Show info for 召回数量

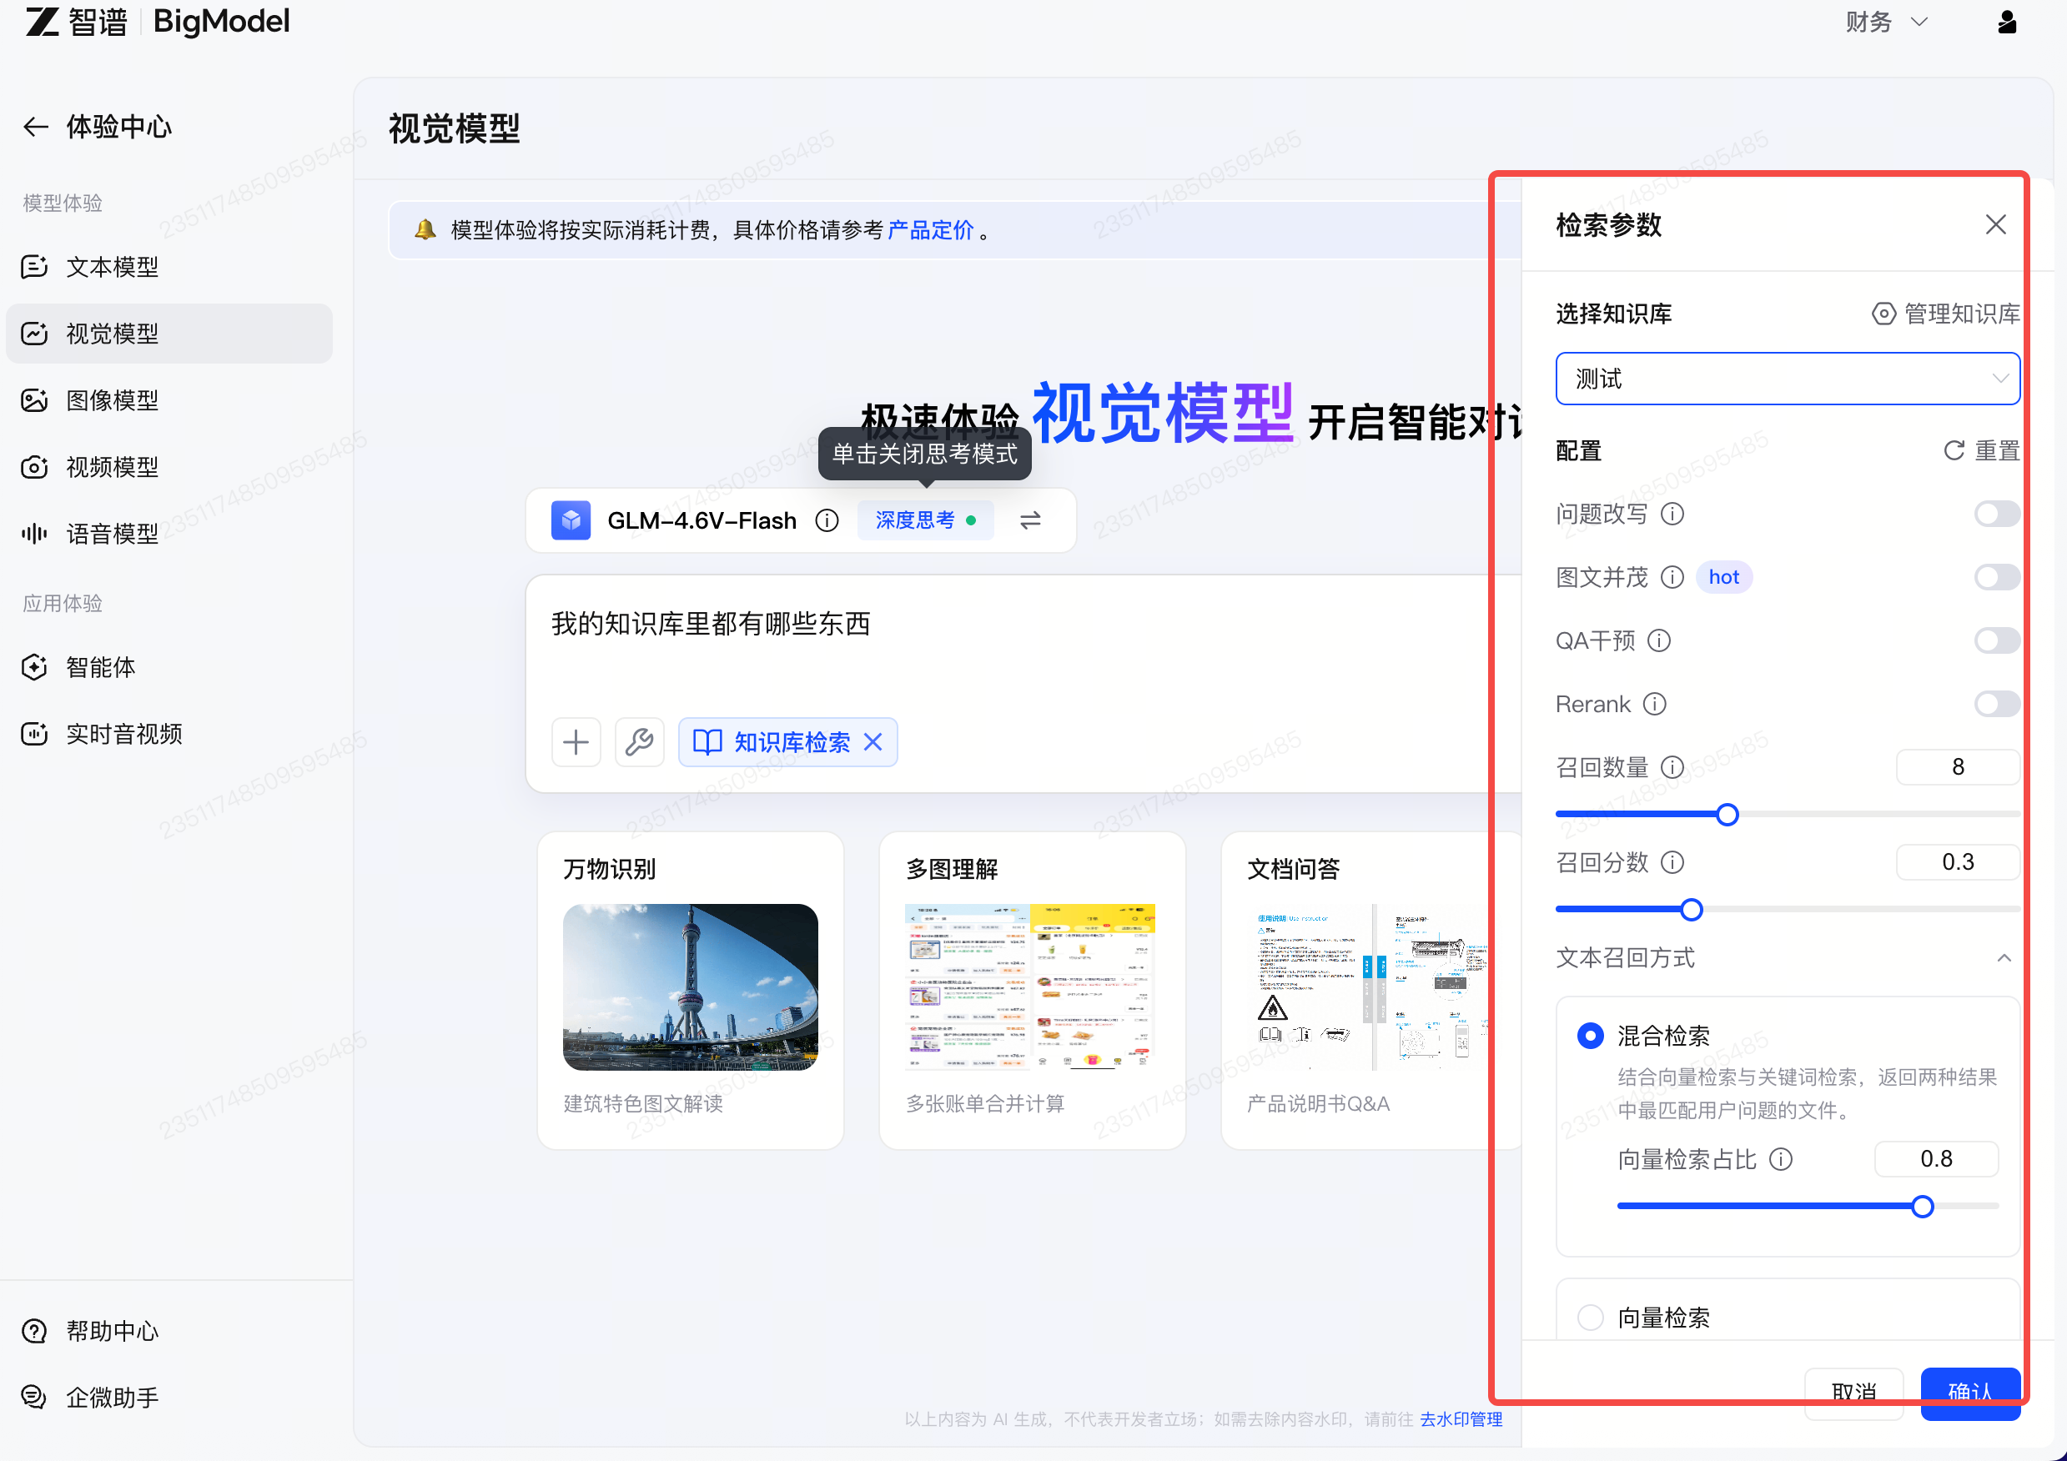point(1672,767)
